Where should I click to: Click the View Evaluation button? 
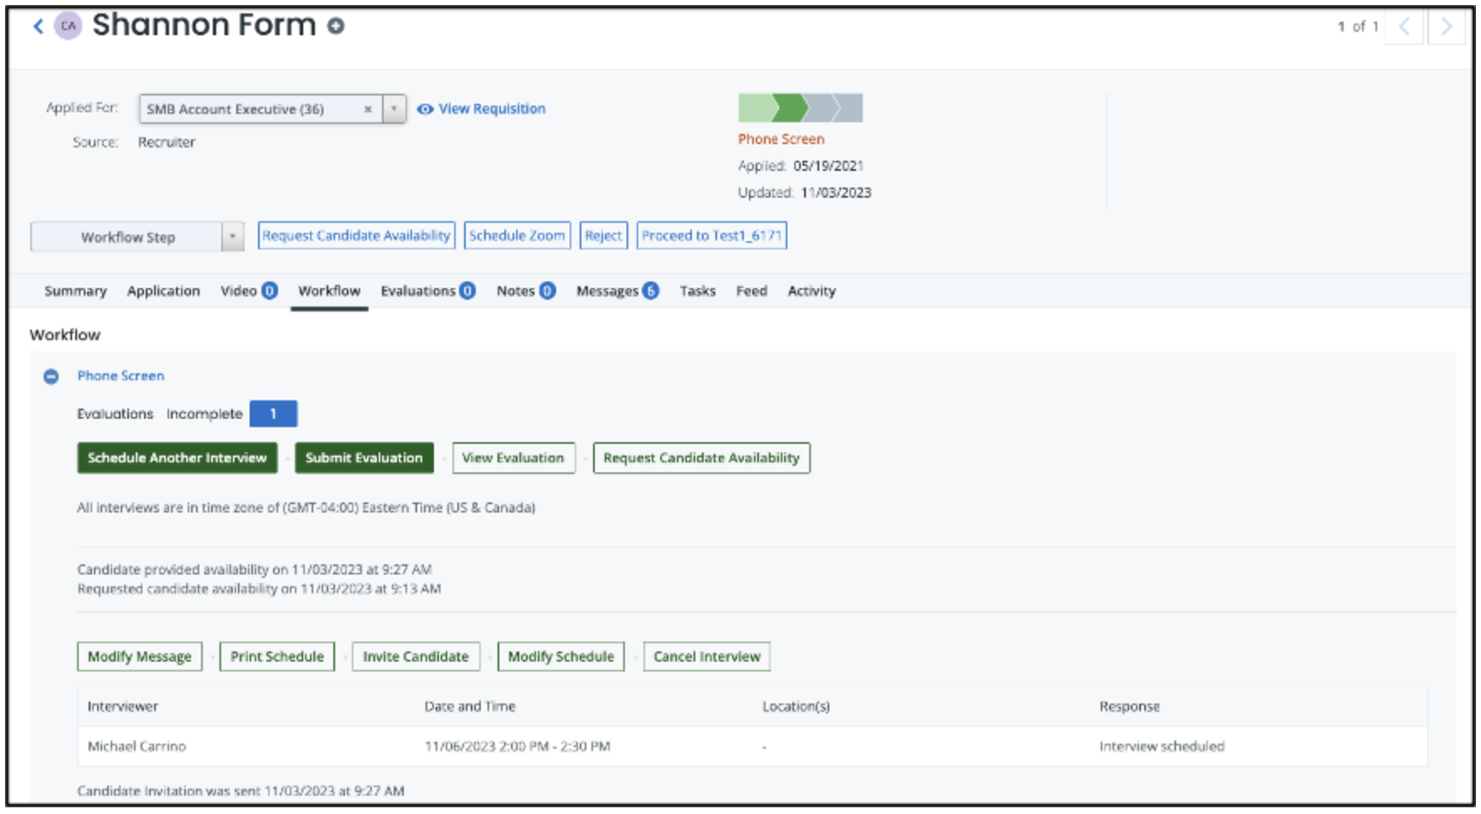coord(513,458)
